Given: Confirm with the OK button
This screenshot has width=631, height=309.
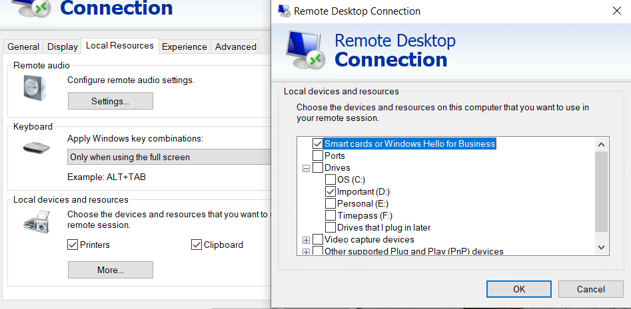Looking at the screenshot, I should pos(518,289).
